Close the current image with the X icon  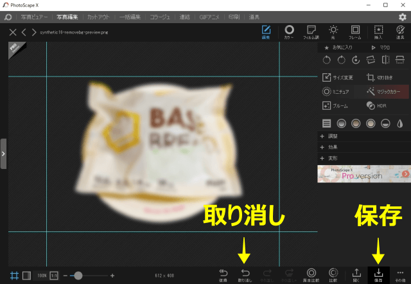[13, 32]
